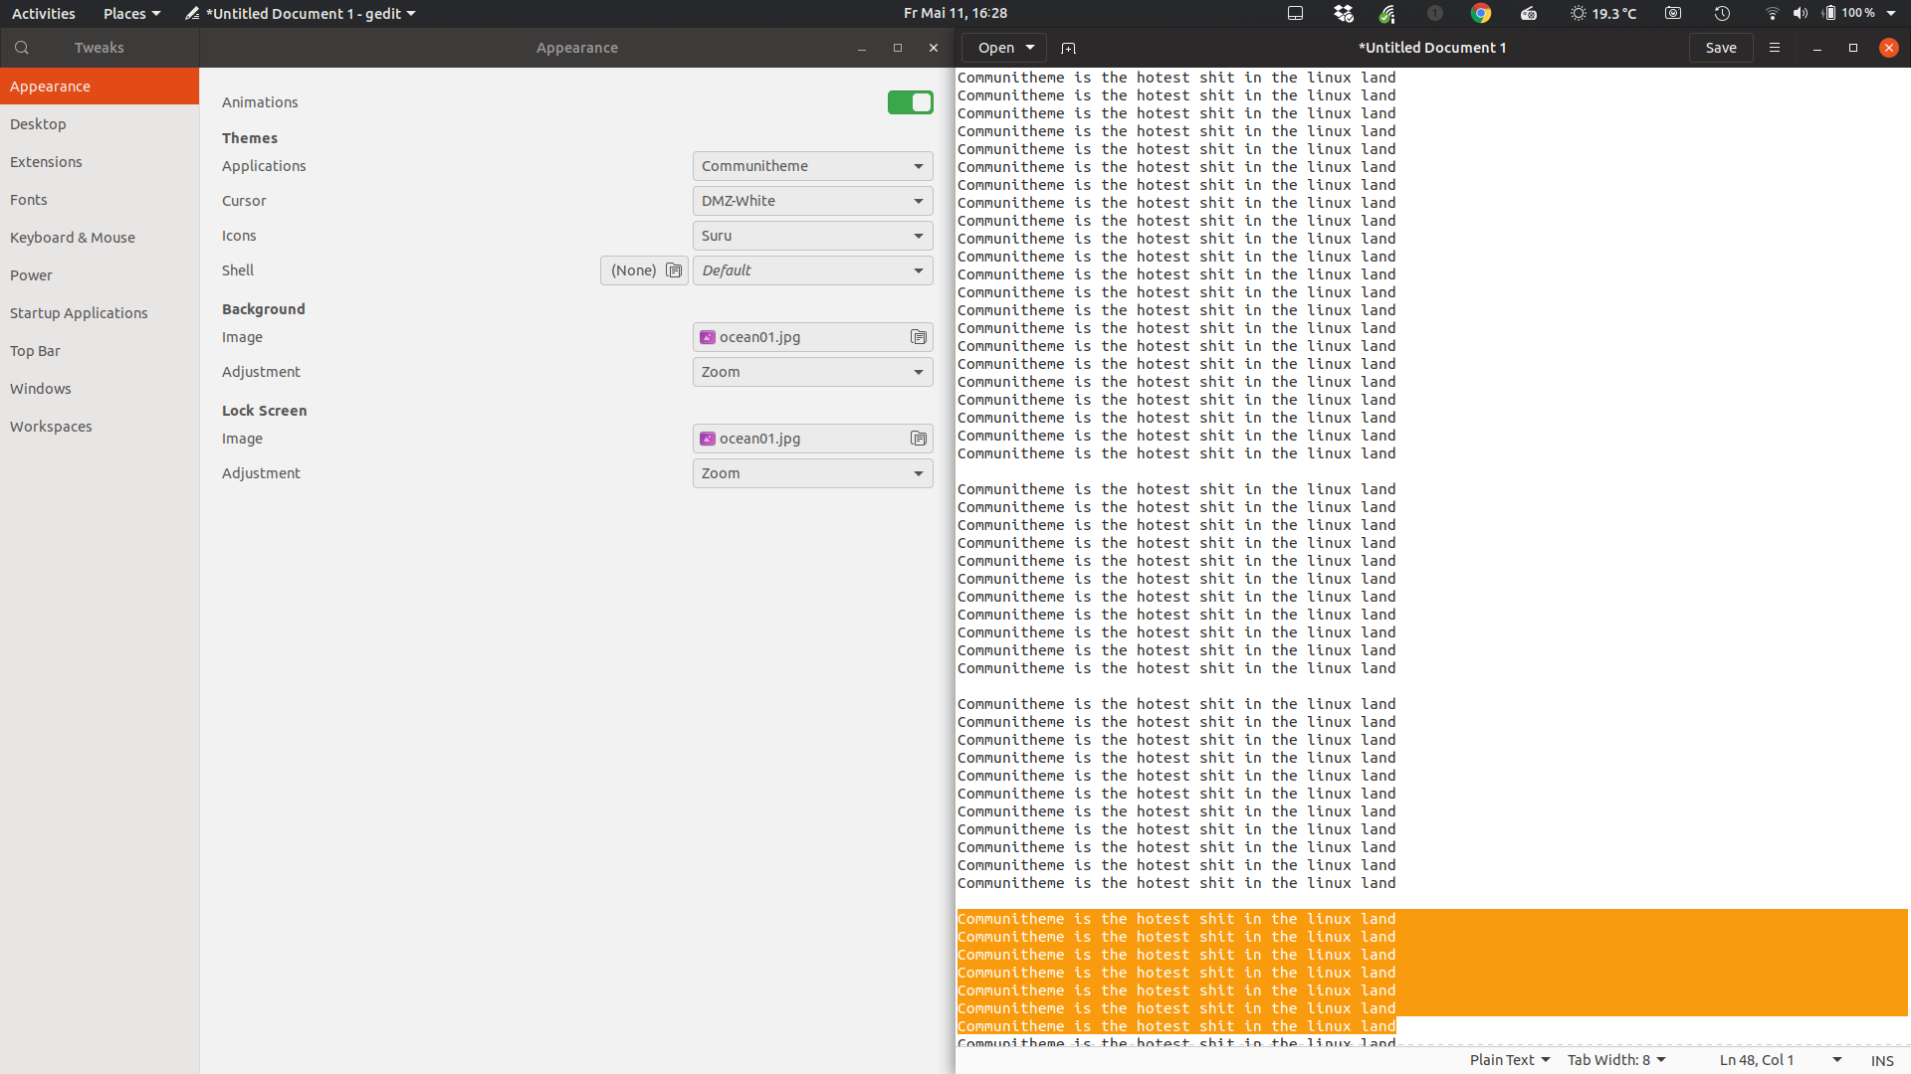Click the search icon in Tweaks
Screen dimensions: 1911x1074
(20, 48)
